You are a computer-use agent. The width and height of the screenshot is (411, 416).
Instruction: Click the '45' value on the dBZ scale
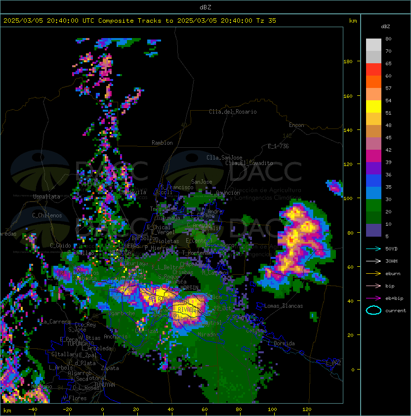pos(388,138)
